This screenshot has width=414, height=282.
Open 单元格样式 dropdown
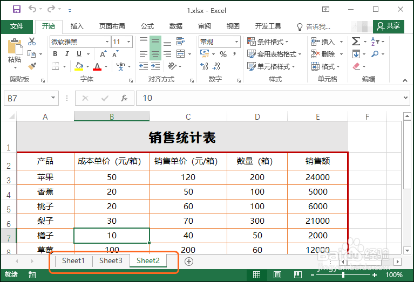point(271,66)
